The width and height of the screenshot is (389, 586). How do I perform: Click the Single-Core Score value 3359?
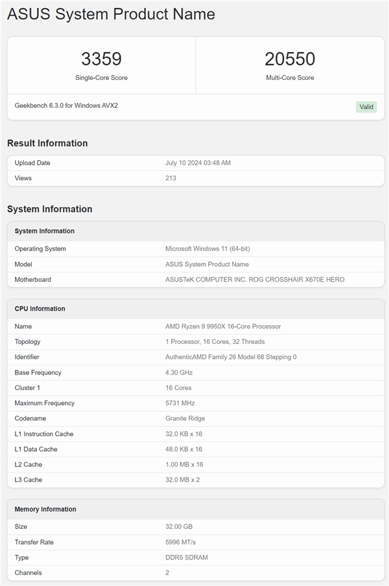[x=101, y=59]
